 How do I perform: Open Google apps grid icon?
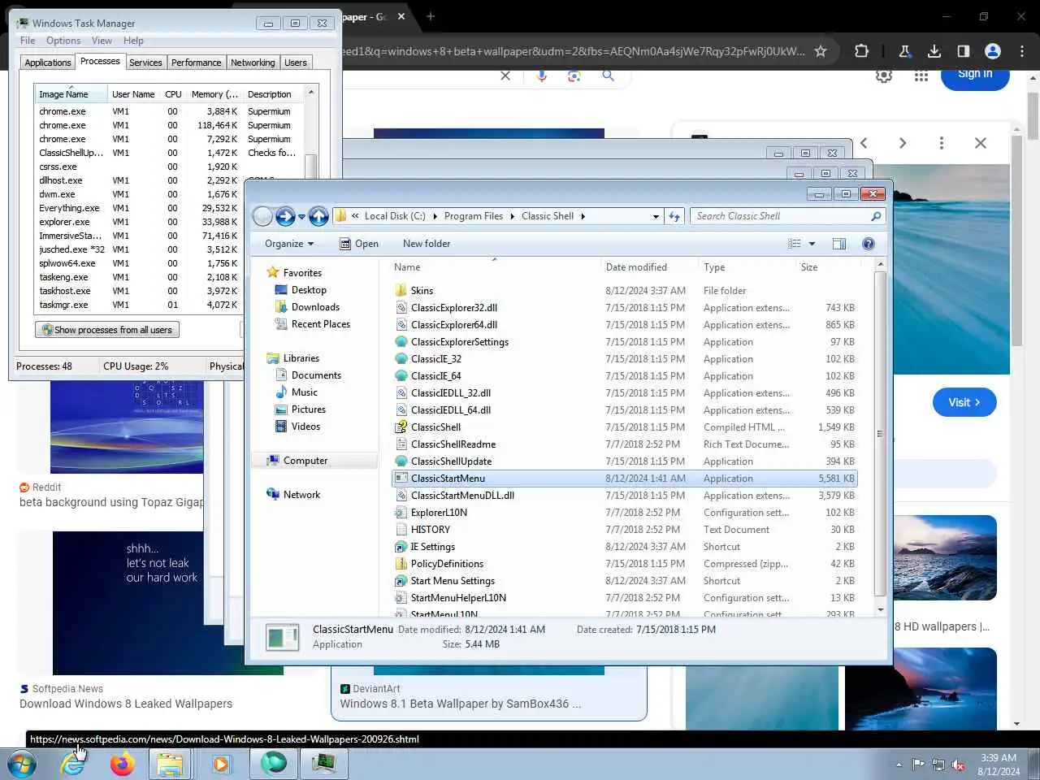[921, 76]
